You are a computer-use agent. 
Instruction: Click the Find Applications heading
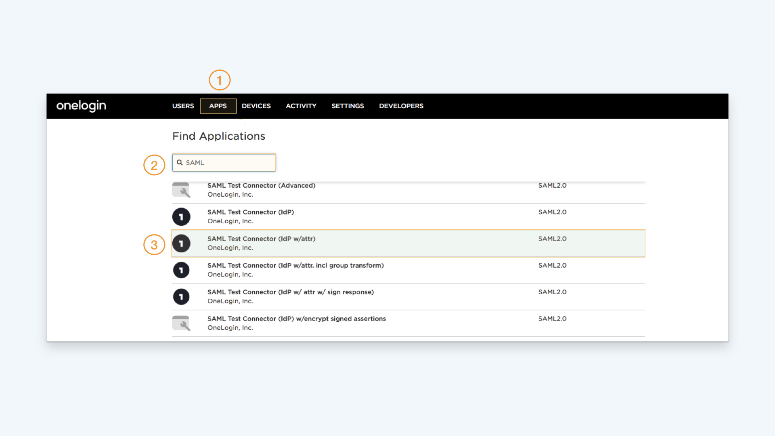[219, 136]
